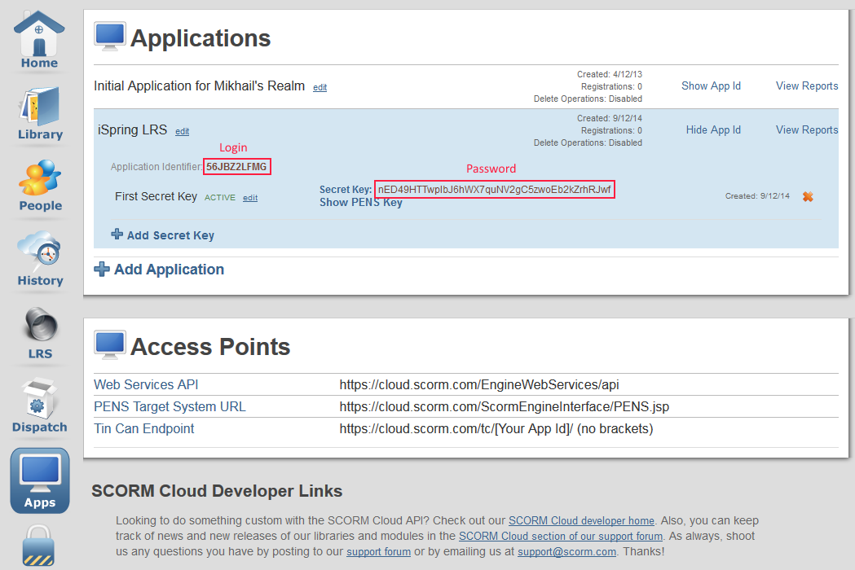Edit the First Secret Key
Screen dimensions: 855x570
tap(250, 198)
